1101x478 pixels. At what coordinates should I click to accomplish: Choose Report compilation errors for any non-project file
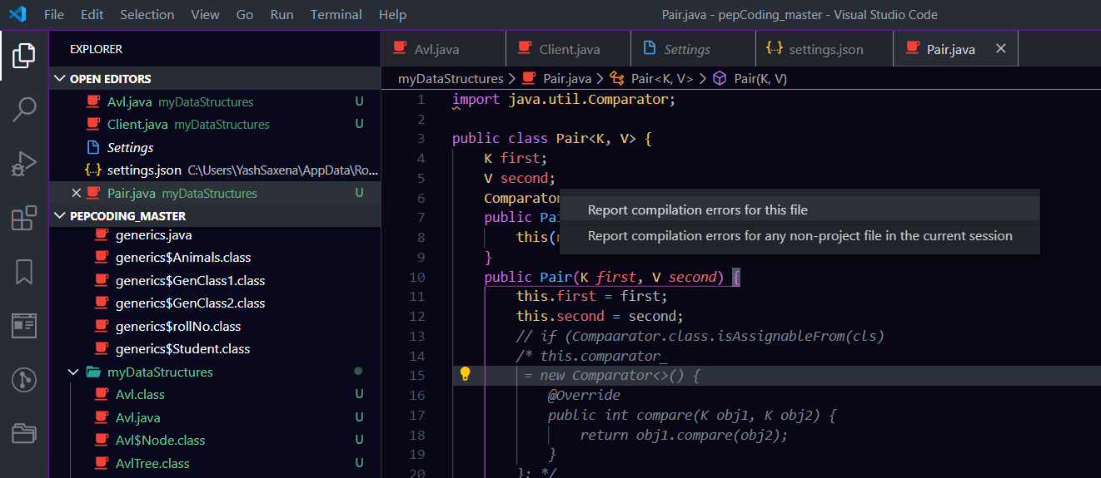click(x=800, y=235)
